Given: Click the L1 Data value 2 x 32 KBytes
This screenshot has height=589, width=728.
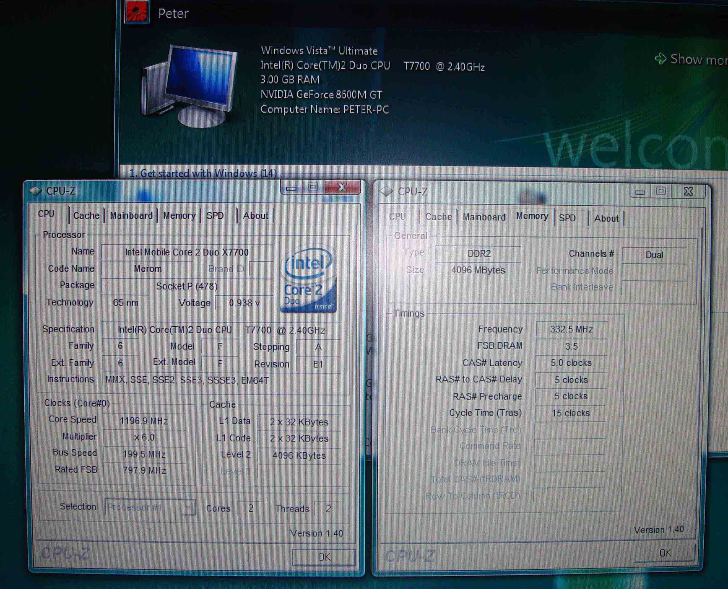Looking at the screenshot, I should pyautogui.click(x=299, y=422).
